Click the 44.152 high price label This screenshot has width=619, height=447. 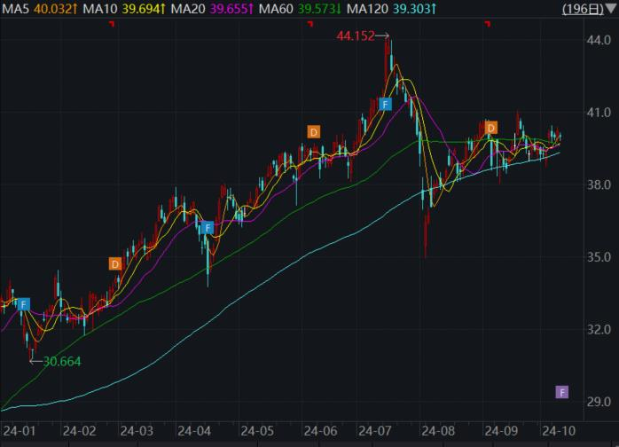[356, 36]
